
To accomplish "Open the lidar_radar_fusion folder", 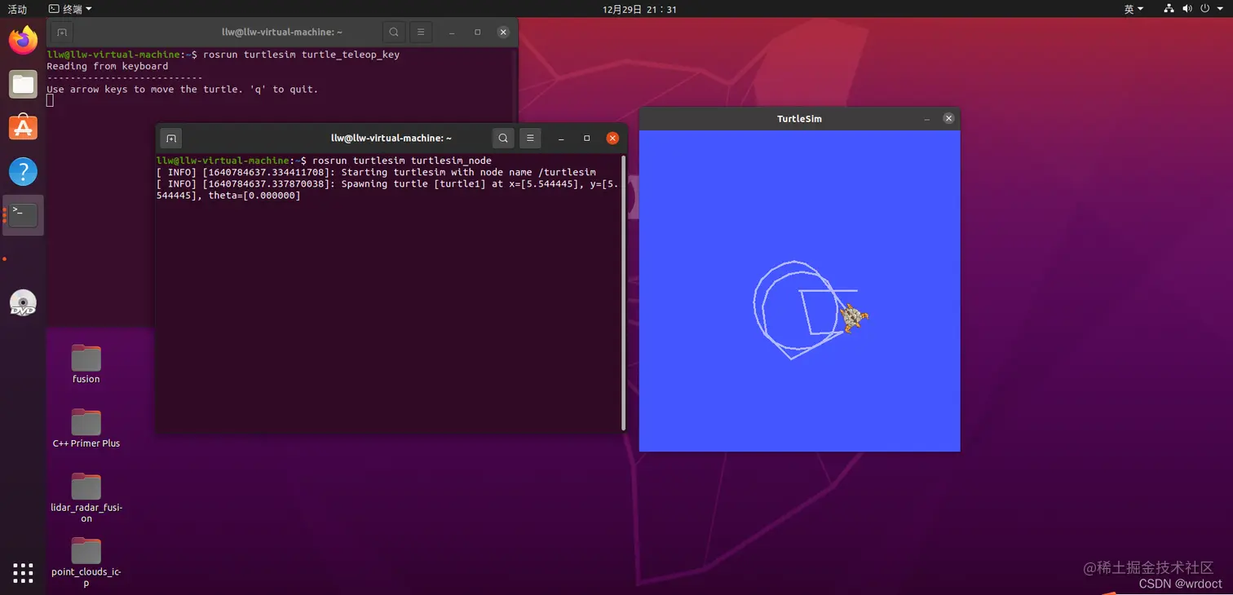I will [x=86, y=498].
